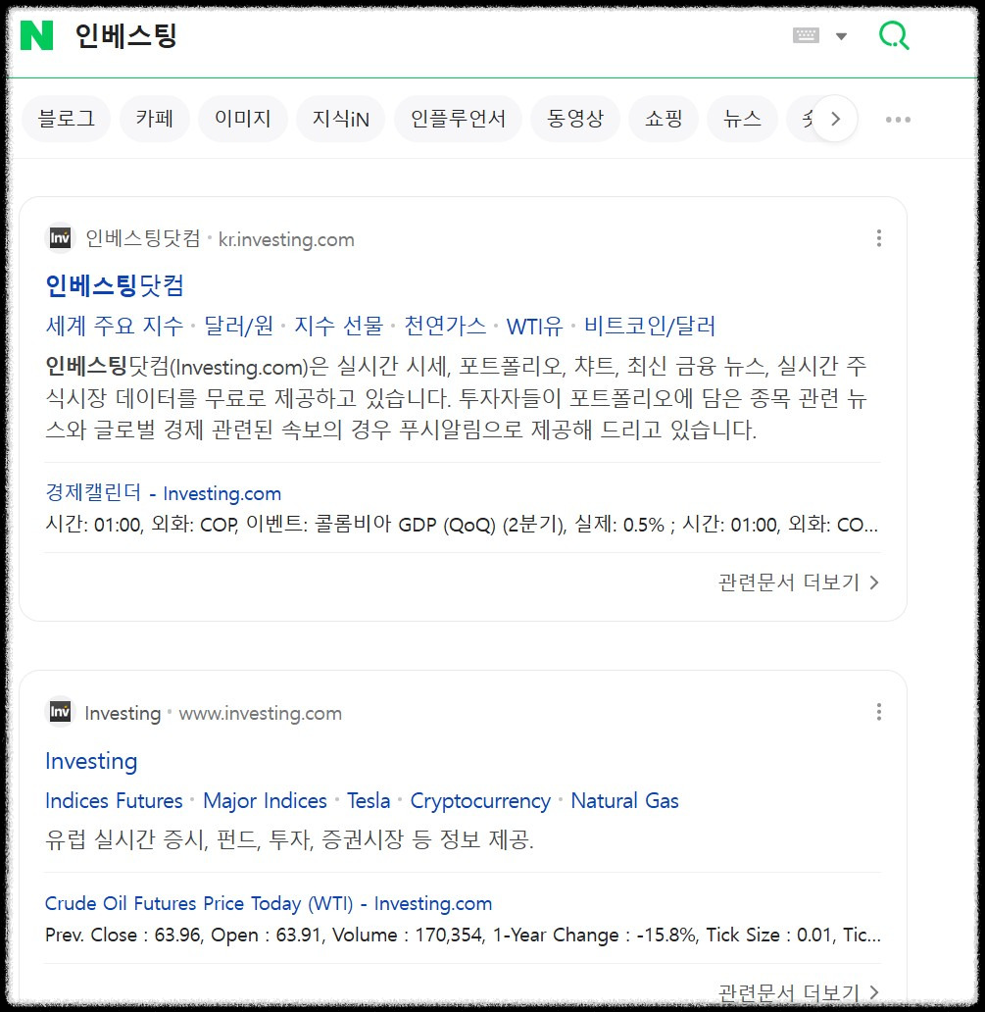Image resolution: width=985 pixels, height=1012 pixels.
Task: Open the virtual keyboard input icon
Action: pyautogui.click(x=806, y=35)
